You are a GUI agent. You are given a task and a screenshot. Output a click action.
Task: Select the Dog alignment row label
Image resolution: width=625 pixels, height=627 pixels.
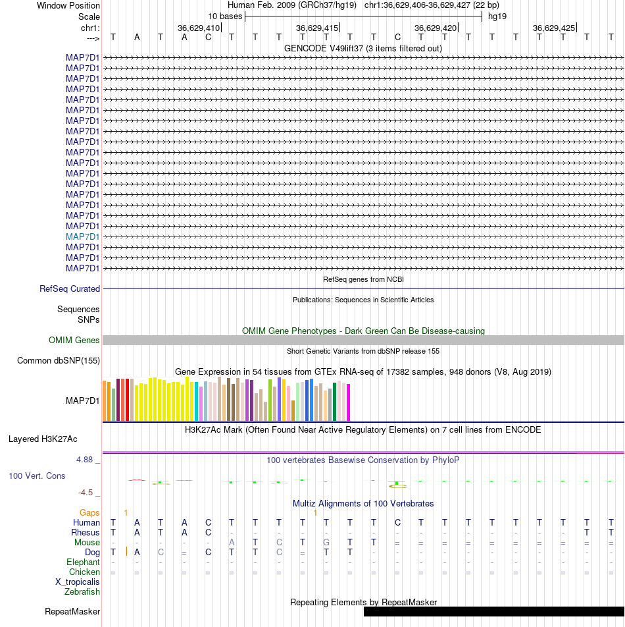click(x=92, y=552)
